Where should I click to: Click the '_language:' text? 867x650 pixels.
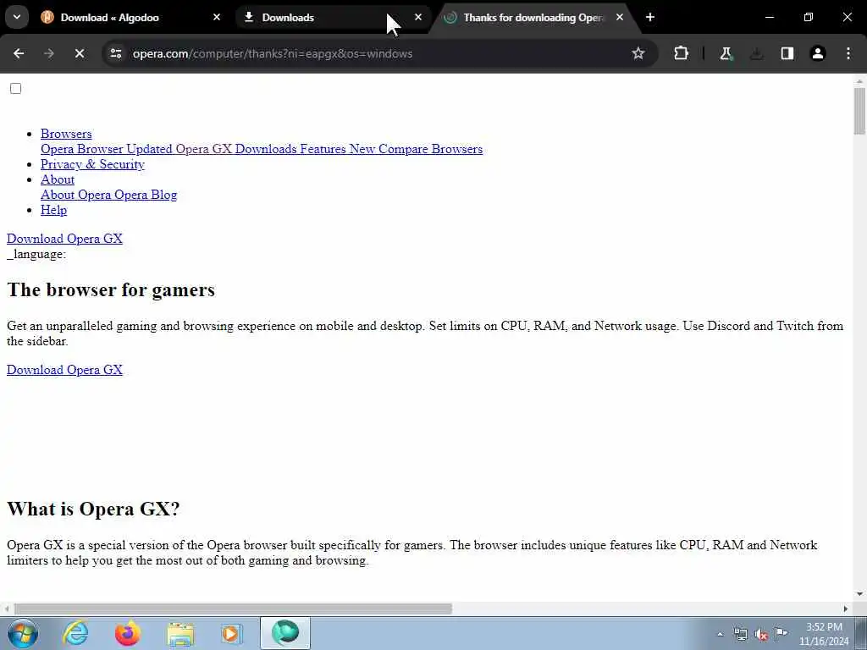[36, 254]
